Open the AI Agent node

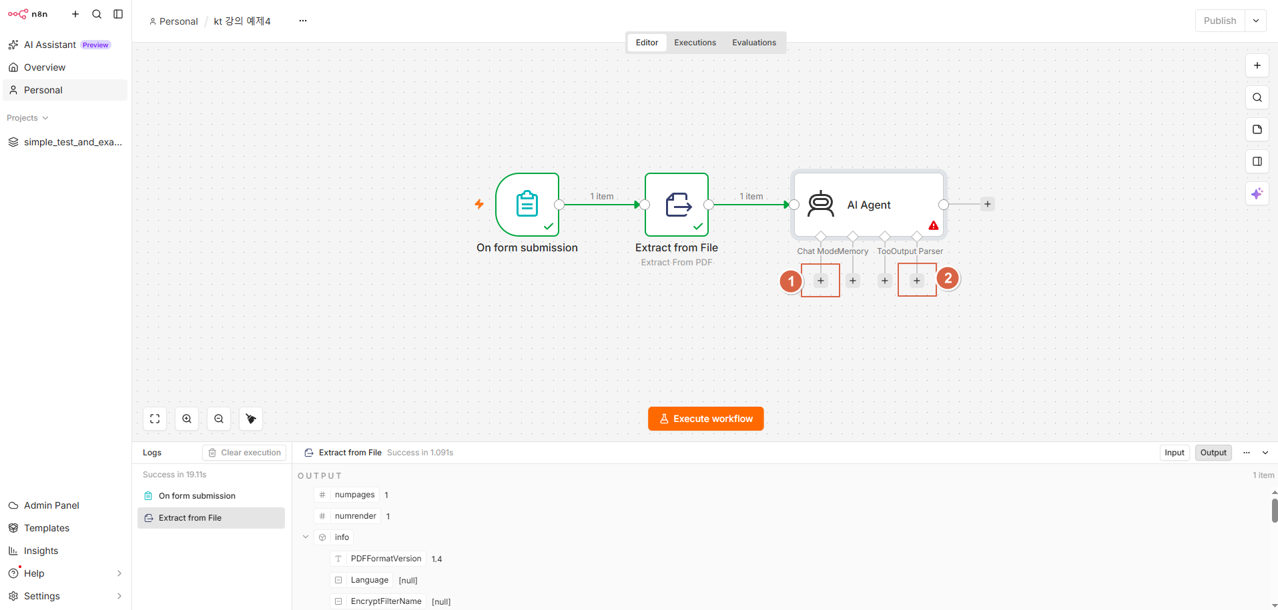point(869,205)
